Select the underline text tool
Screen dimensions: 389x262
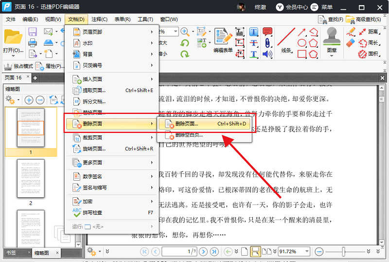pos(253,54)
